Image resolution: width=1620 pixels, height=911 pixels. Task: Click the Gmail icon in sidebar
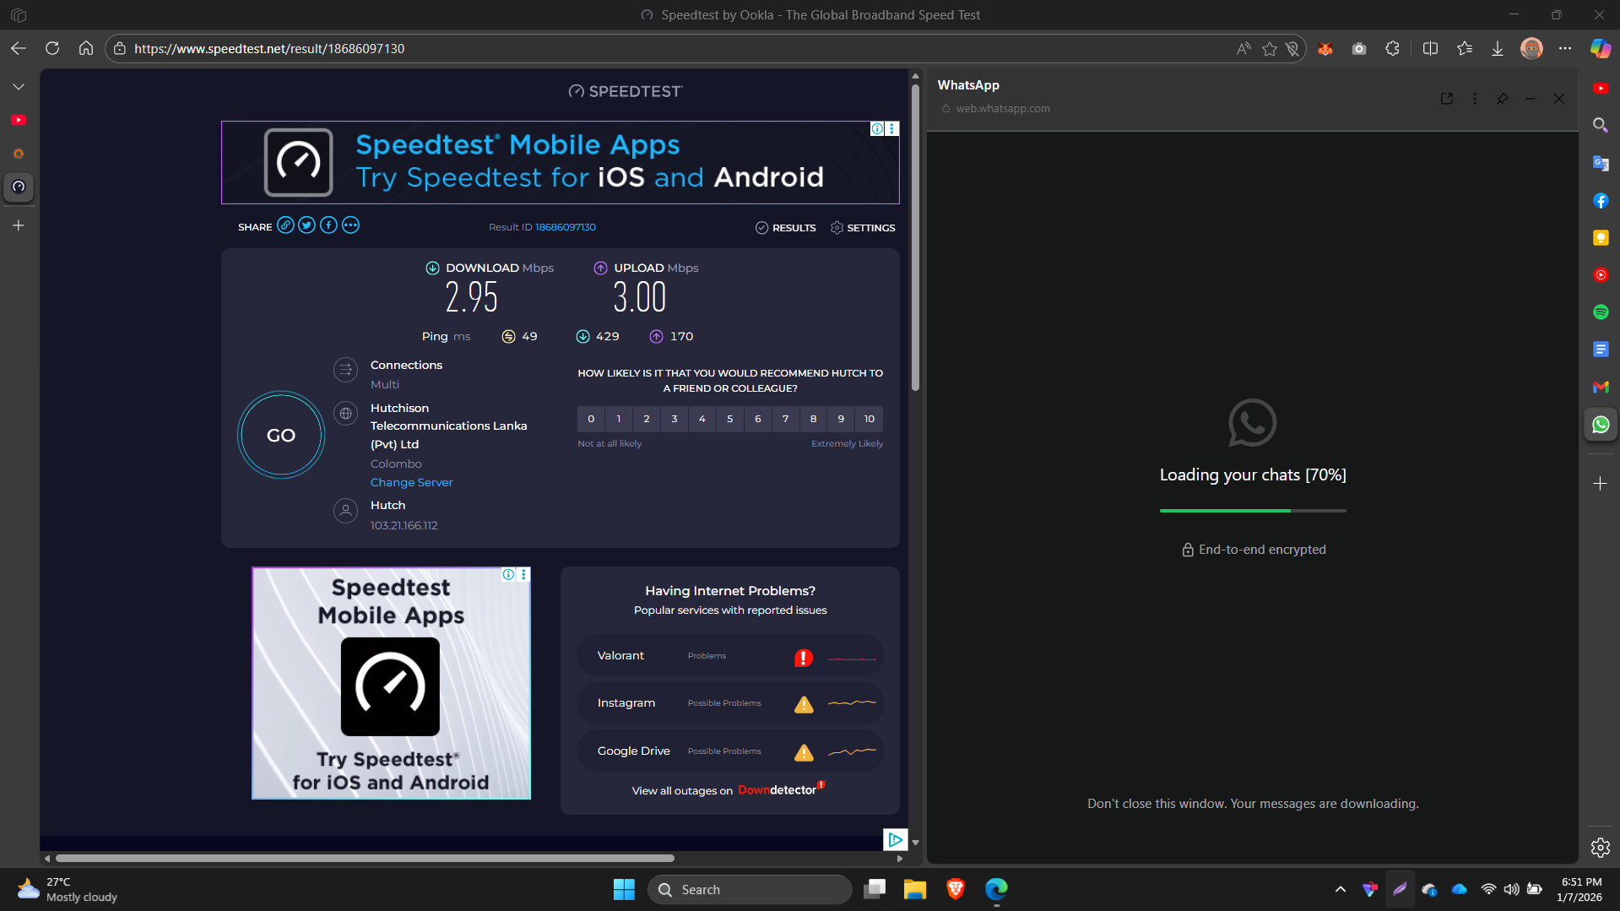coord(1601,387)
